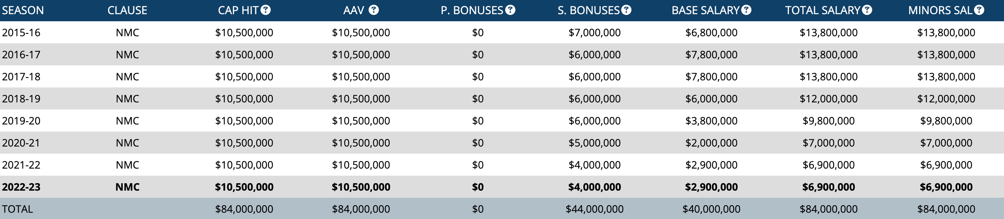1004x219 pixels.
Task: Click the NMC clause for 2018-19
Action: pyautogui.click(x=127, y=98)
